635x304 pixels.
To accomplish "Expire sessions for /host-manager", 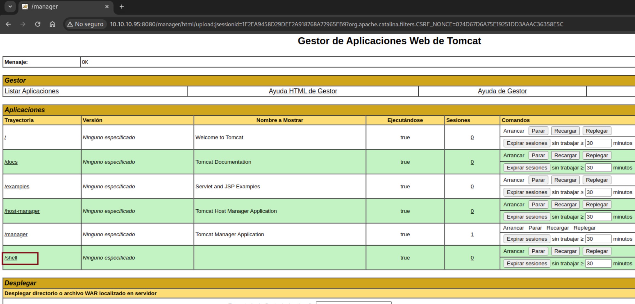I will coord(527,217).
